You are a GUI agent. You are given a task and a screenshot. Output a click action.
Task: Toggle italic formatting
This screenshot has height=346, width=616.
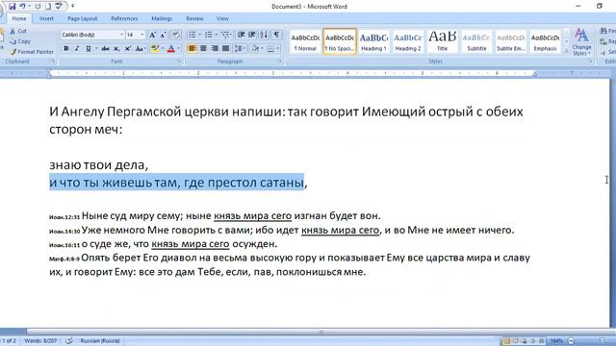[77, 49]
